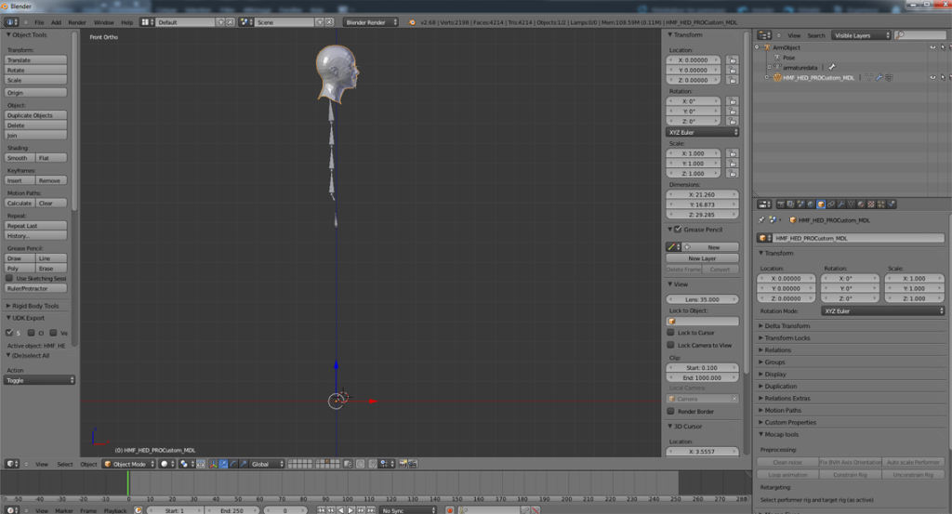
Task: Open the Render menu
Action: pyautogui.click(x=77, y=22)
